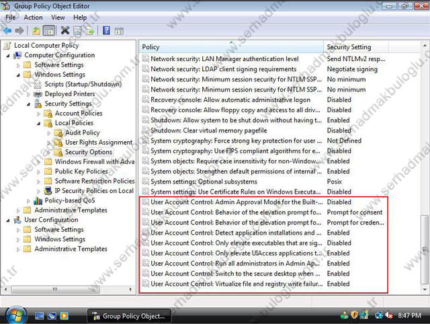Click the Back arrow toolbar icon

[7, 30]
